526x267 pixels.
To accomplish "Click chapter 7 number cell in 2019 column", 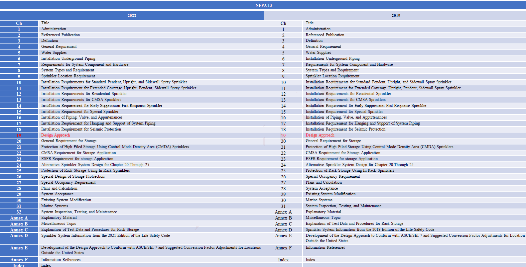I will 283,64.
